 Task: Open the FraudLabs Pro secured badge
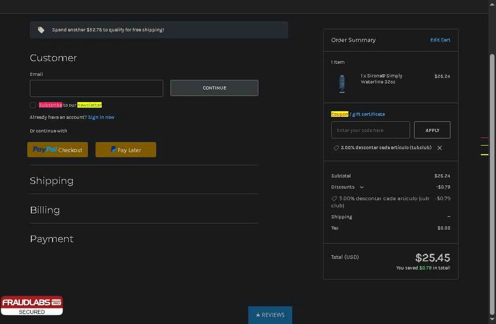[x=32, y=306]
